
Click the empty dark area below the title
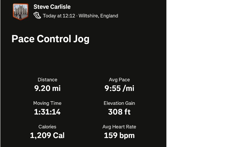pyautogui.click(x=82, y=60)
